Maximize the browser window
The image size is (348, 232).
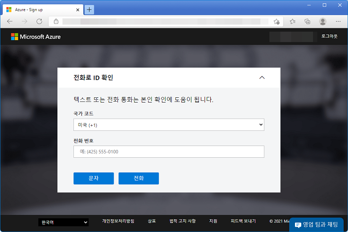(324, 5)
